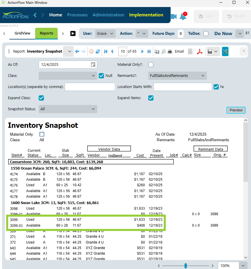Go back using the blue left arrow
Image resolution: width=251 pixels, height=269 pixels.
[77, 51]
